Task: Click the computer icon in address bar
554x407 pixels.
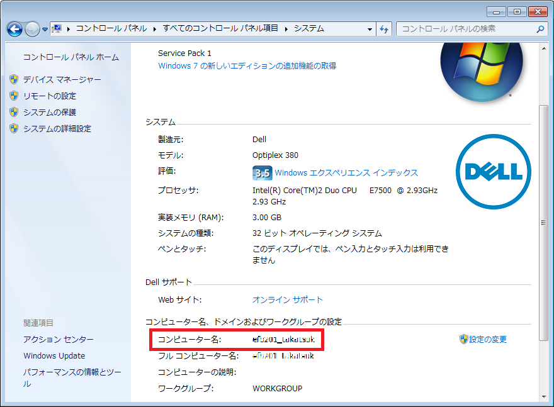Action: (57, 28)
